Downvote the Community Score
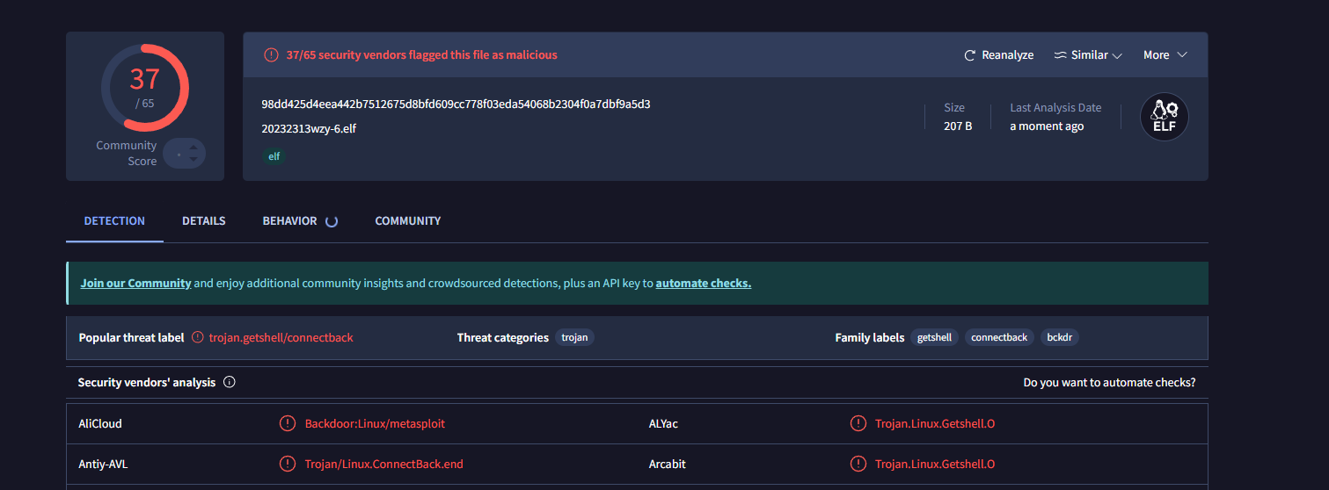Image resolution: width=1329 pixels, height=490 pixels. 194,160
